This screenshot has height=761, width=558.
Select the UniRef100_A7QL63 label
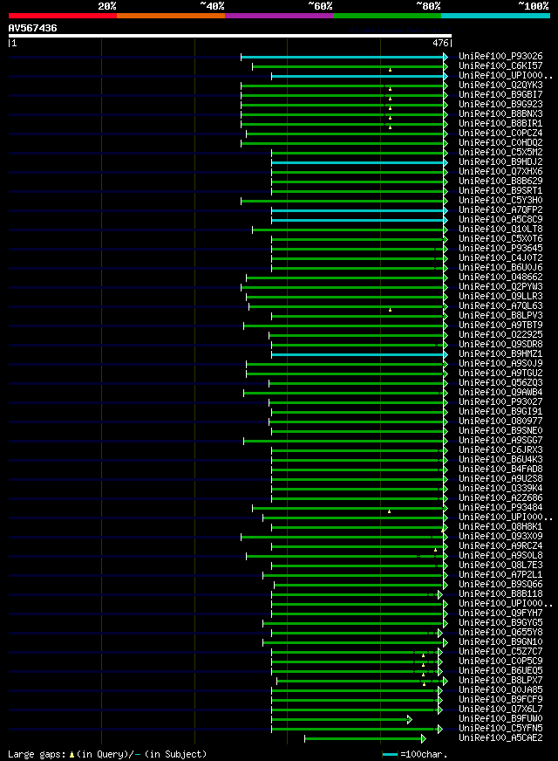coord(500,305)
